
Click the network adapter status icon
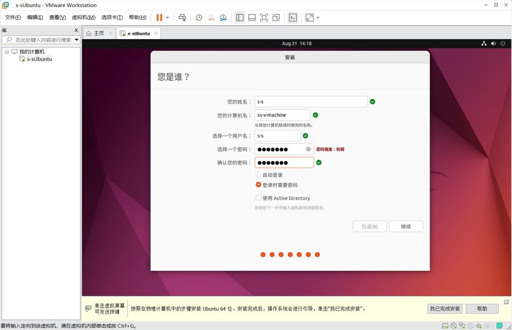(x=462, y=326)
